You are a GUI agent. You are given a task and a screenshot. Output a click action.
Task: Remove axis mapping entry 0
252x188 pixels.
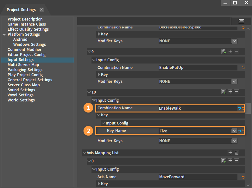tap(236, 161)
